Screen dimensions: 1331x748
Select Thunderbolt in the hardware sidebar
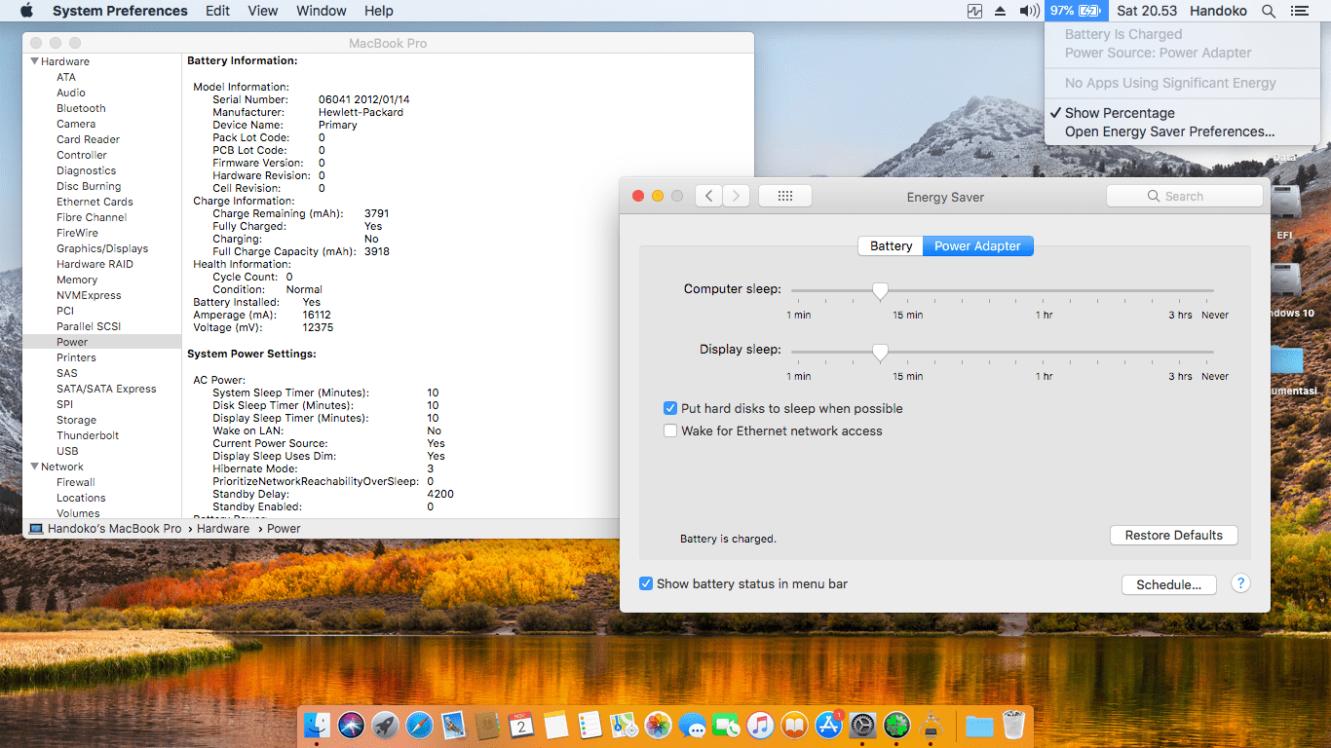tap(88, 435)
